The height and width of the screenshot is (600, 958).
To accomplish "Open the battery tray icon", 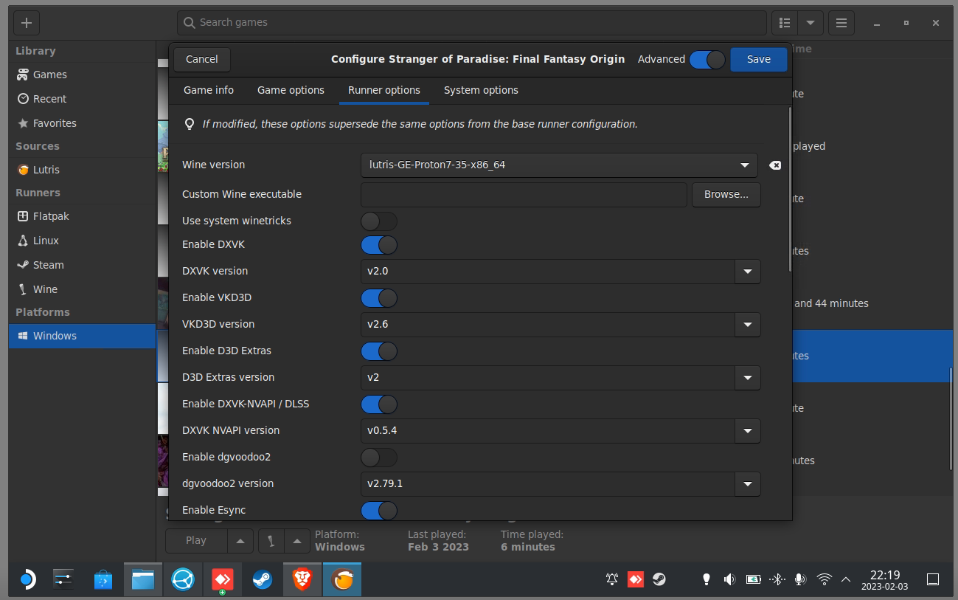I will (753, 580).
